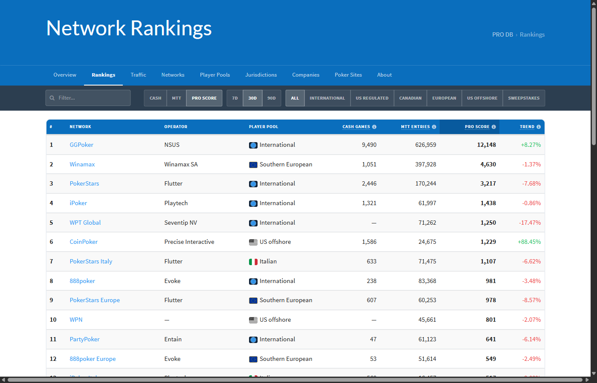Click the EU flag beside Winamax
Viewport: 597px width, 383px height.
(x=253, y=164)
